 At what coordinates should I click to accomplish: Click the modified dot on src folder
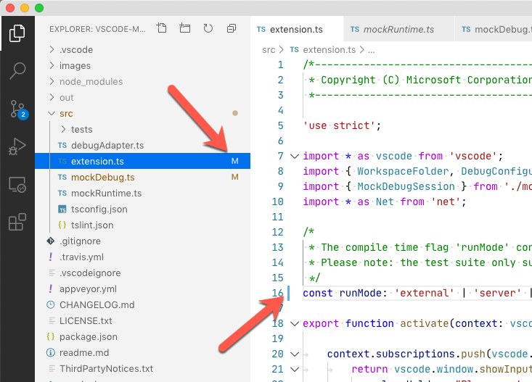coord(234,113)
